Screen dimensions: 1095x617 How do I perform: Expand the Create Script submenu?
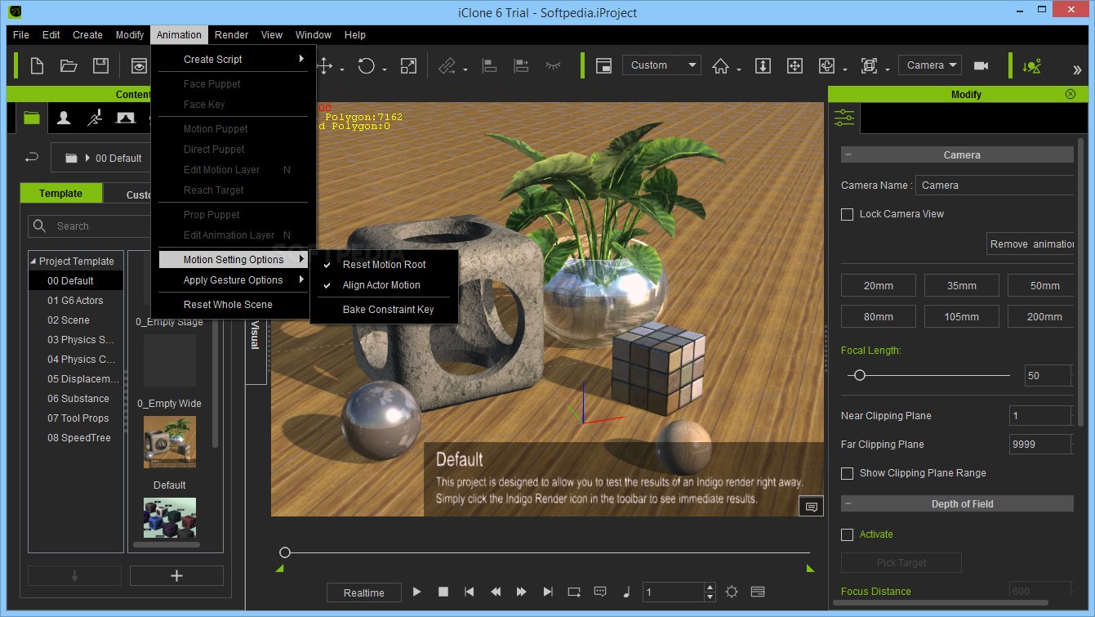[x=233, y=59]
